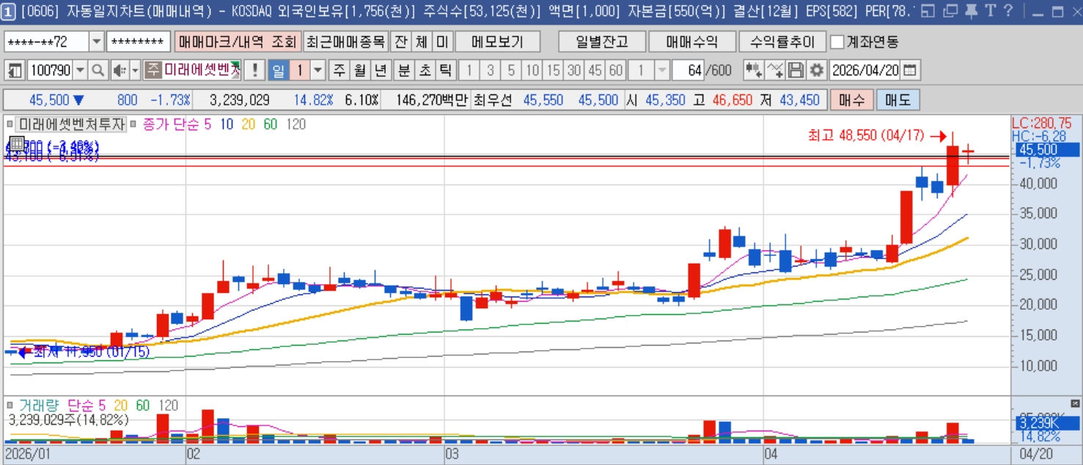Switch to 초 second chart
This screenshot has height=465, width=1083.
coord(425,71)
